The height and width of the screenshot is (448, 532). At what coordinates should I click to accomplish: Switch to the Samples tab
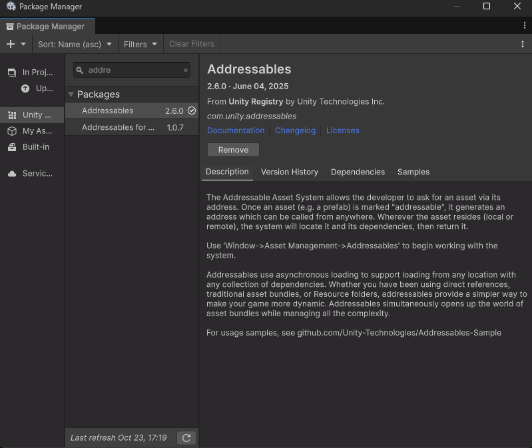click(x=413, y=172)
